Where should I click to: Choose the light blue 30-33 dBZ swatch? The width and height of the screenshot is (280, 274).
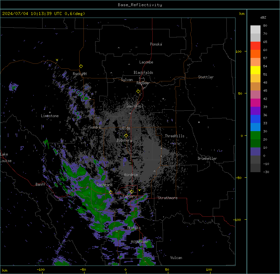[x=255, y=127]
